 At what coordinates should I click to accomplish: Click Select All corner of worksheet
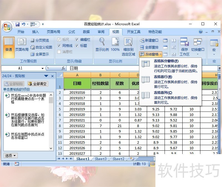point(60,75)
